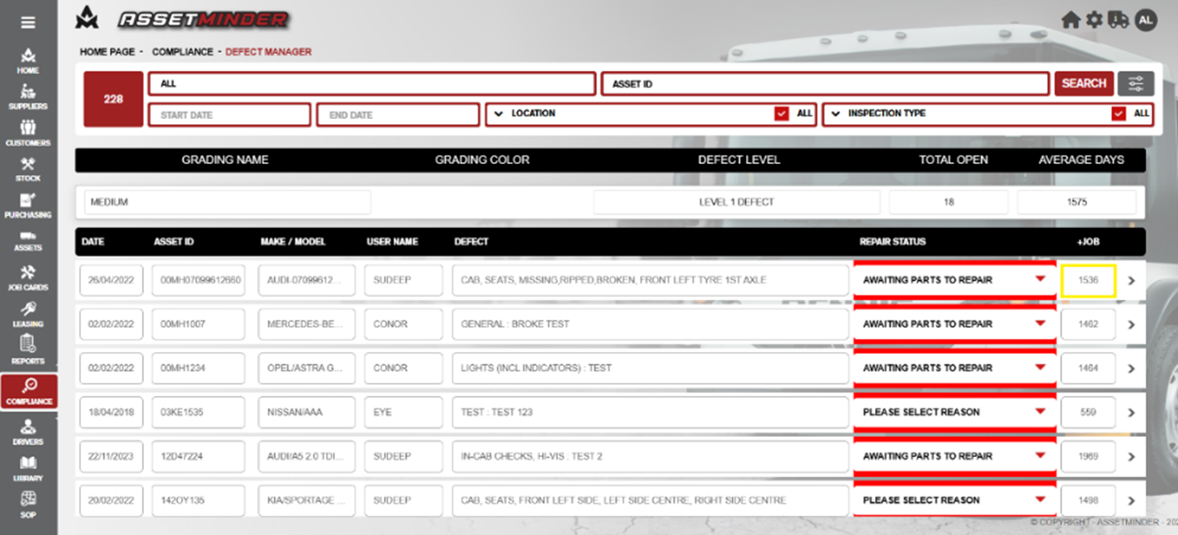The height and width of the screenshot is (535, 1178).
Task: Click job number 1536
Action: pos(1088,280)
